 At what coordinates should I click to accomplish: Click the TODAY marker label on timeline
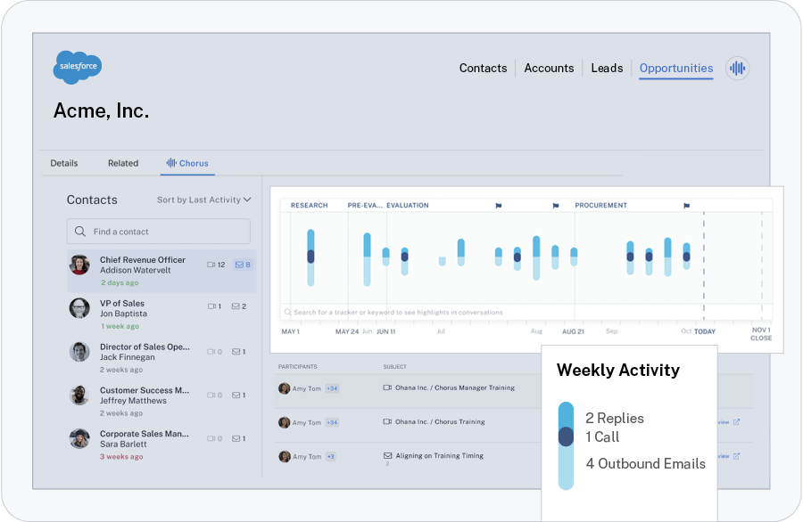[705, 331]
